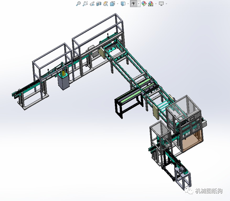Open the Dynamic Annotation Views icon
The image size is (230, 201).
pyautogui.click(x=106, y=4)
